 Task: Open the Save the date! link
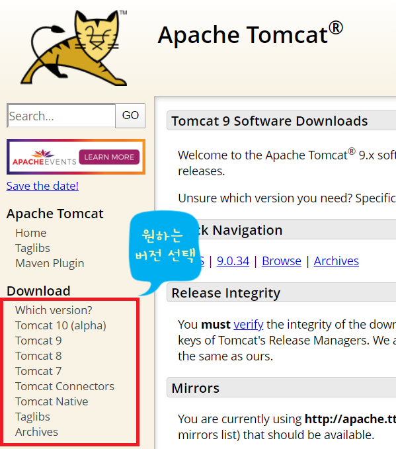pyautogui.click(x=42, y=186)
